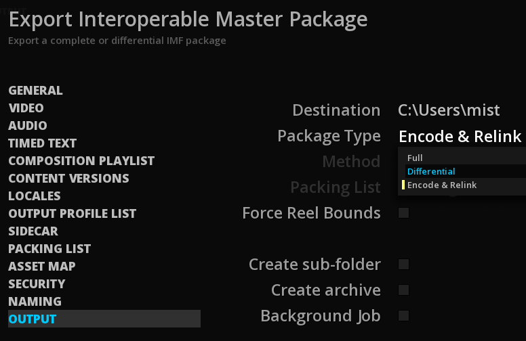Switch to the LOCALES section
The image size is (526, 341).
click(35, 196)
